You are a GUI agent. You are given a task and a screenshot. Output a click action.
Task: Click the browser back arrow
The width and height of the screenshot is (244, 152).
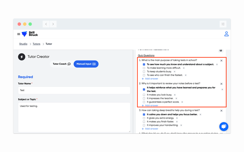tap(46, 24)
